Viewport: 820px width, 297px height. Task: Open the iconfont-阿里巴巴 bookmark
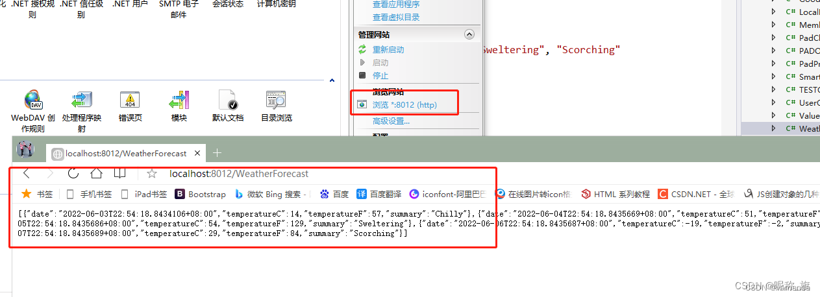(449, 194)
